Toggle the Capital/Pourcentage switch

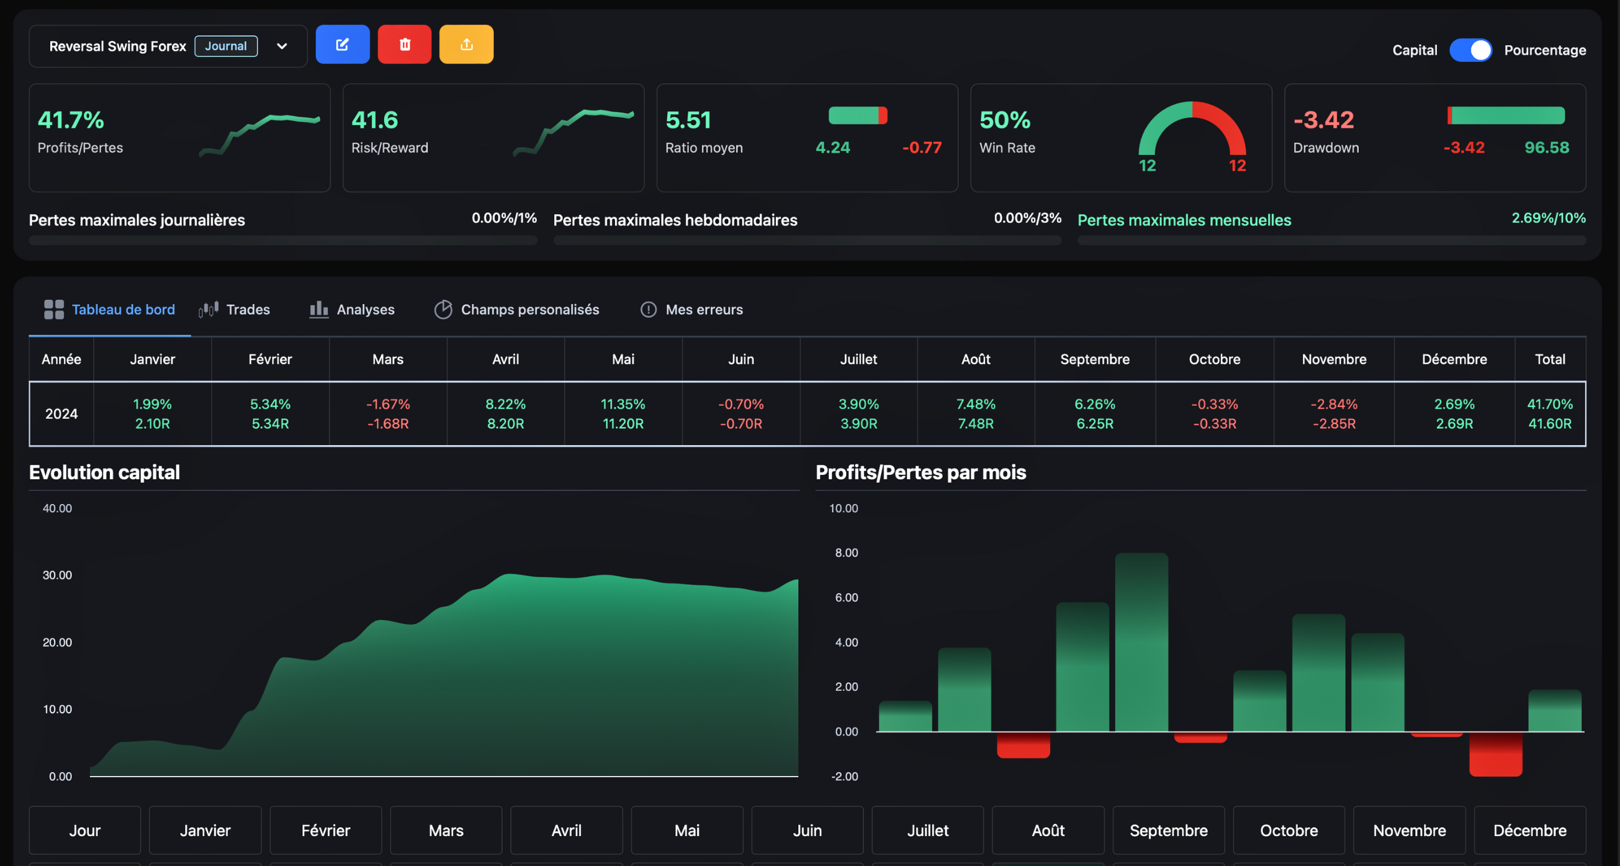coord(1470,50)
